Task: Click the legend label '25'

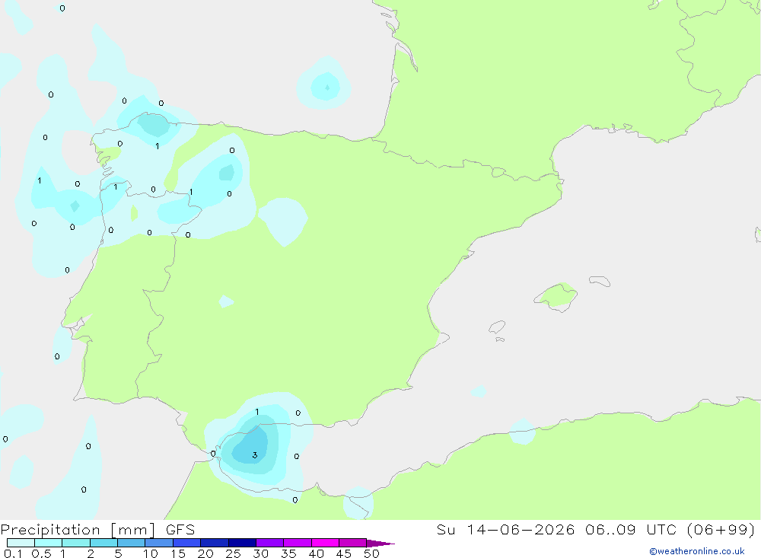Action: pyautogui.click(x=233, y=553)
